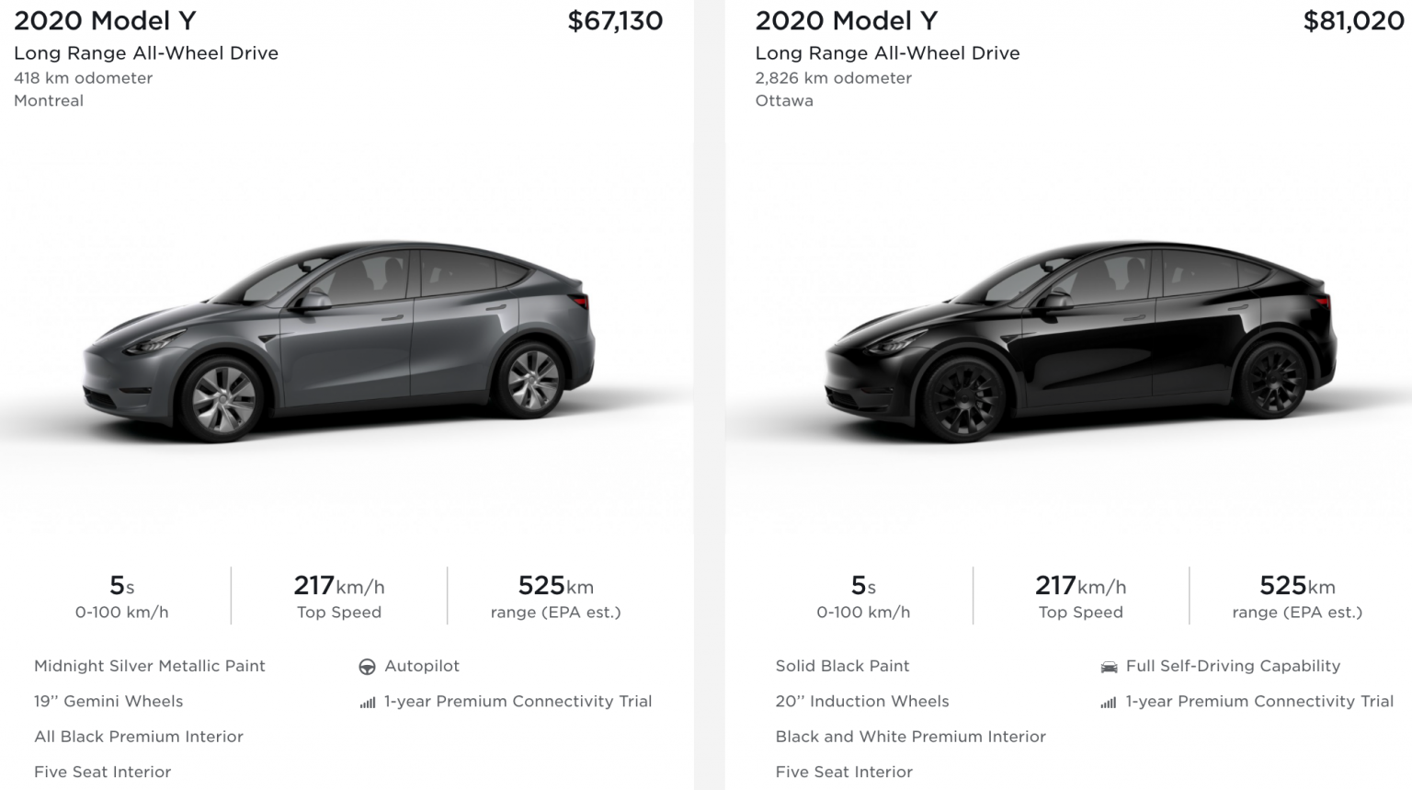Click the Premium Connectivity signal bars icon on Ottawa listing

click(x=1108, y=701)
